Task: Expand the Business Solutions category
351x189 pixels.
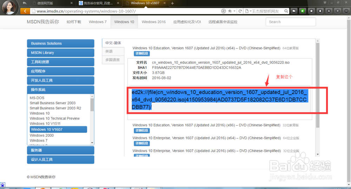Action: 60,43
